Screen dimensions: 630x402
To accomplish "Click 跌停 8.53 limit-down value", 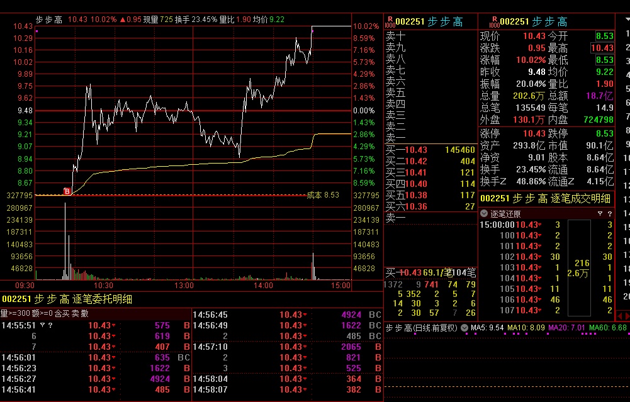I will pyautogui.click(x=605, y=133).
